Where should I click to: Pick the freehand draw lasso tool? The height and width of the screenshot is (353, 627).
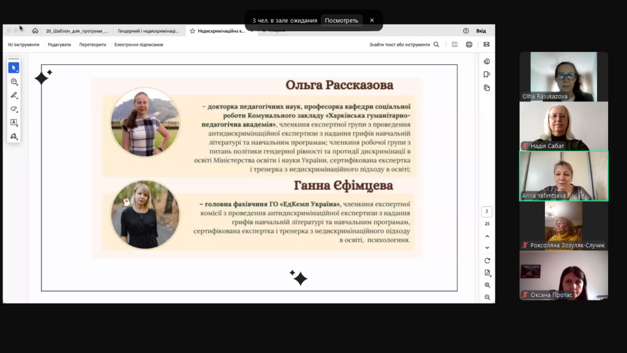tap(13, 109)
